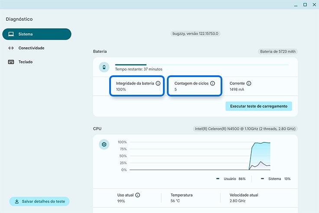
Task: Click the info icon beside Corrente
Action: (249, 83)
